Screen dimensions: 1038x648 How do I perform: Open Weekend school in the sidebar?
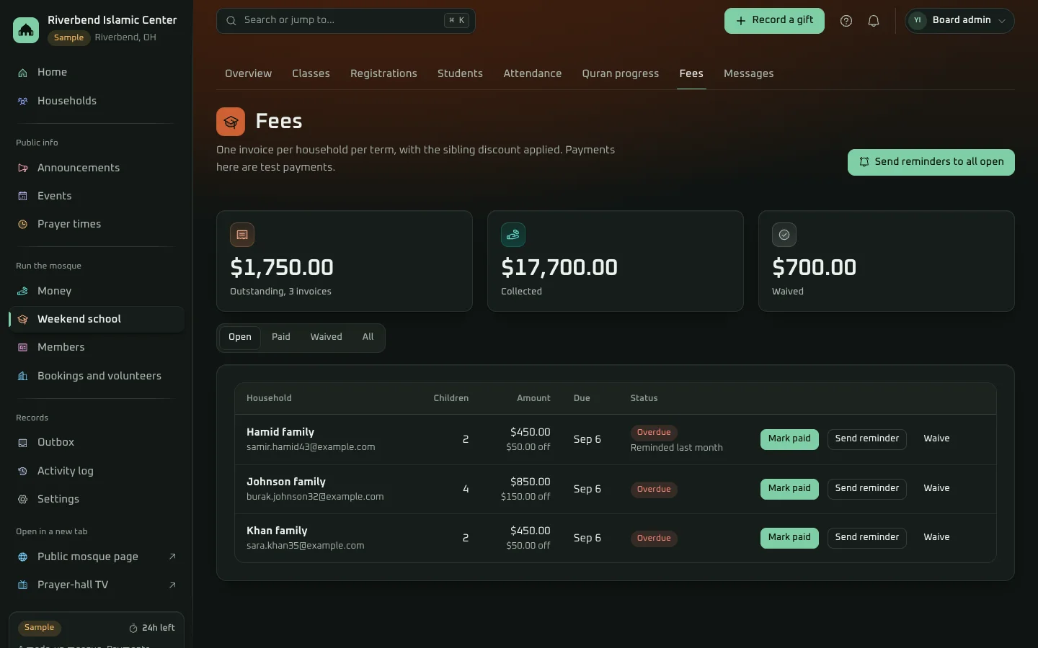[97, 320]
